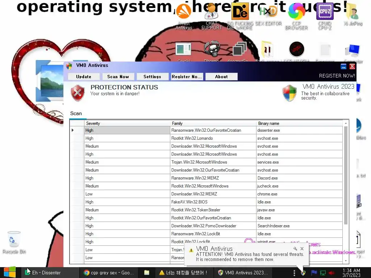Switch to Chrome cgp grey taskbar window
Screen dimensions: 371x278
click(109, 273)
